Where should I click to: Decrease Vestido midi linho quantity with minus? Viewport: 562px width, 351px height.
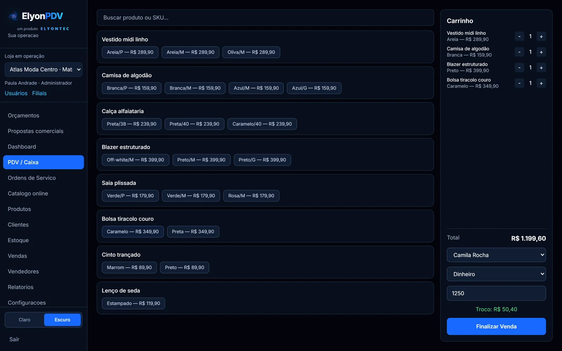(519, 37)
